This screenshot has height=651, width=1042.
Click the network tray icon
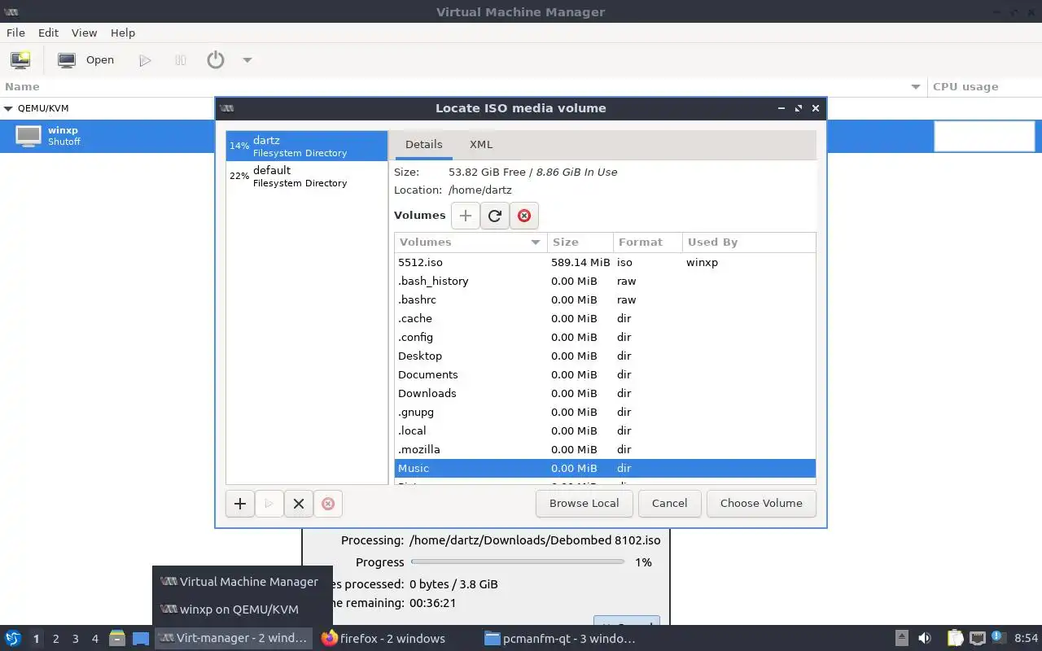[x=978, y=639]
